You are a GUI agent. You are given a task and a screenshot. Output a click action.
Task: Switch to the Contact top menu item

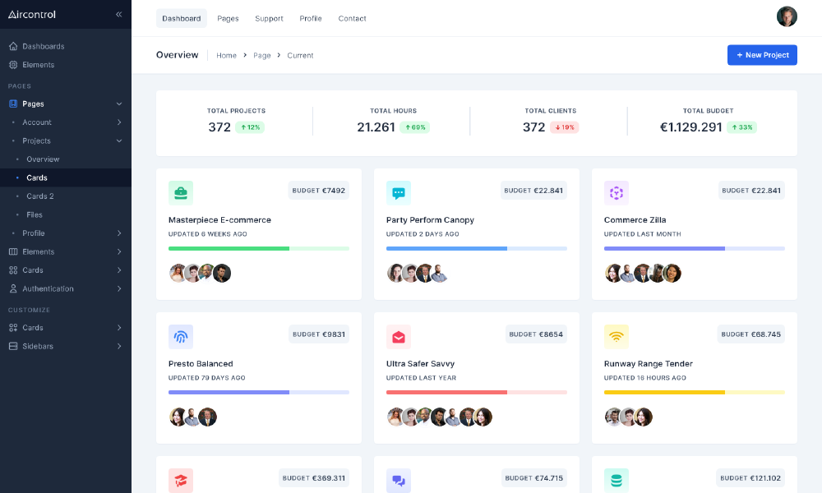point(352,18)
